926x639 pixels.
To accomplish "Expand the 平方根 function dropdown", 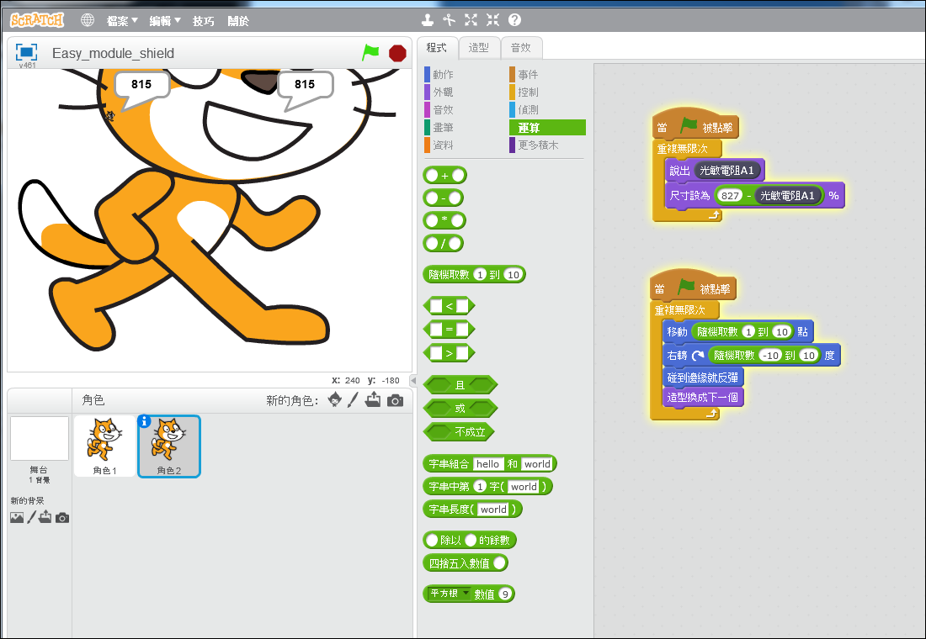I will [x=466, y=593].
